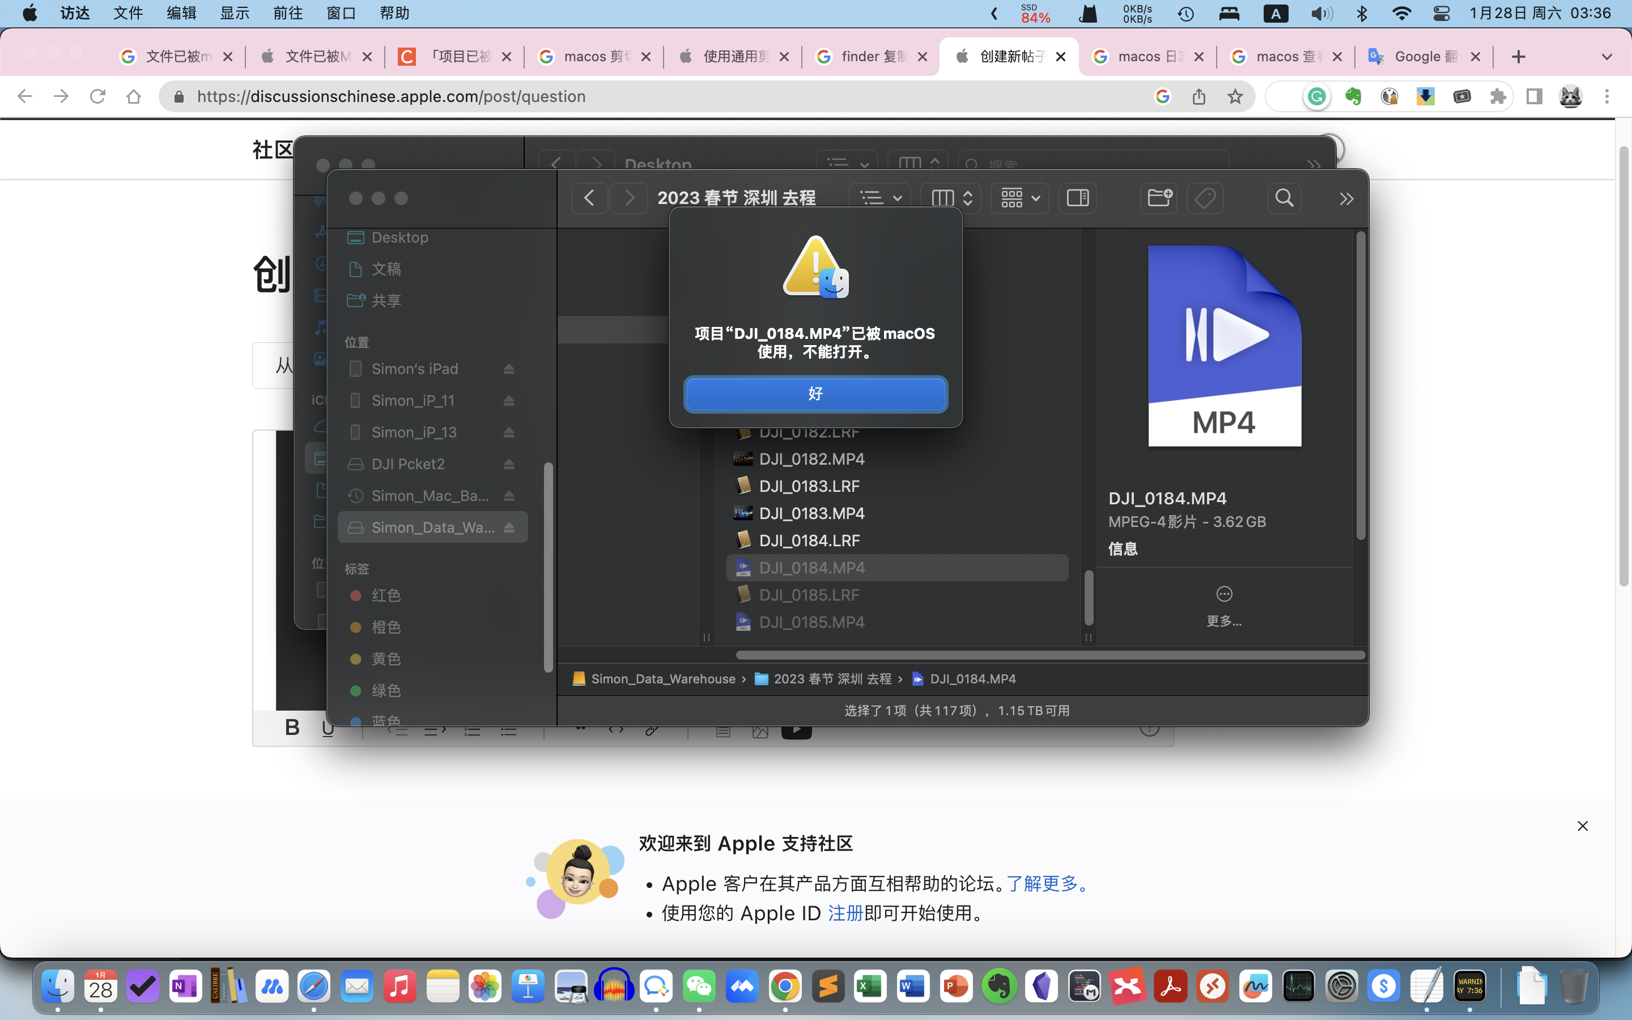The image size is (1632, 1020).
Task: Click the 更多 actions icon in preview
Action: 1224,594
